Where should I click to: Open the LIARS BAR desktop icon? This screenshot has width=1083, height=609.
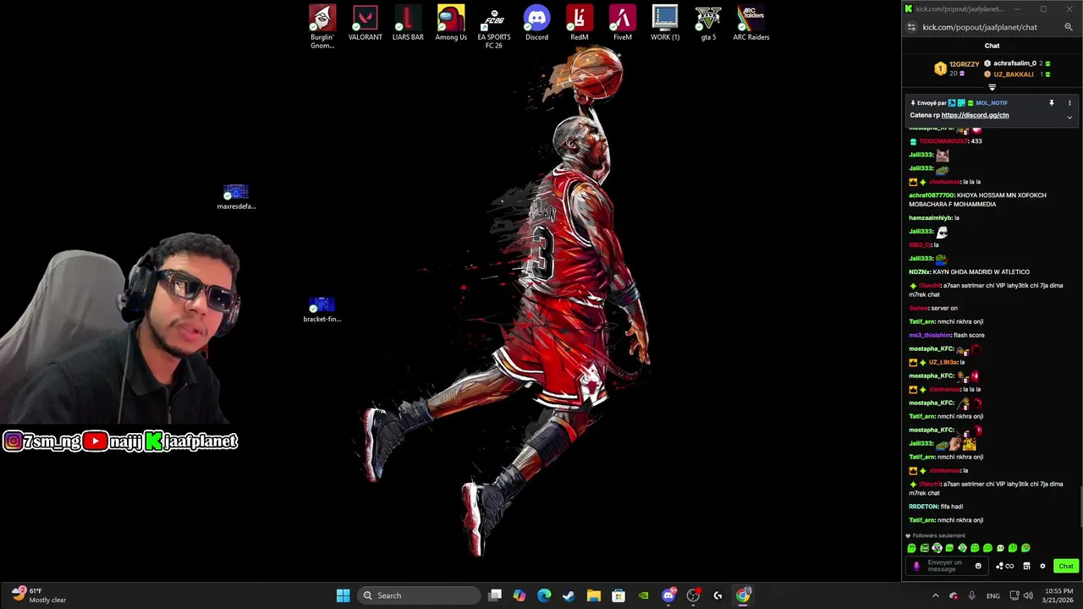tap(408, 24)
